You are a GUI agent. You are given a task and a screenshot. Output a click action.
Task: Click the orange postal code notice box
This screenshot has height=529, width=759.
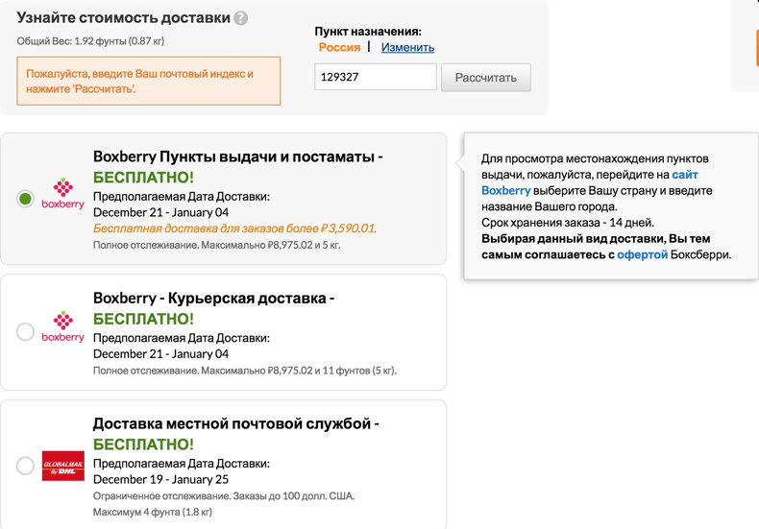pyautogui.click(x=149, y=81)
